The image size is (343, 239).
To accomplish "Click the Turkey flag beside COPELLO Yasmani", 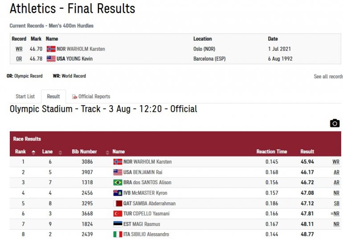I will click(x=118, y=214).
